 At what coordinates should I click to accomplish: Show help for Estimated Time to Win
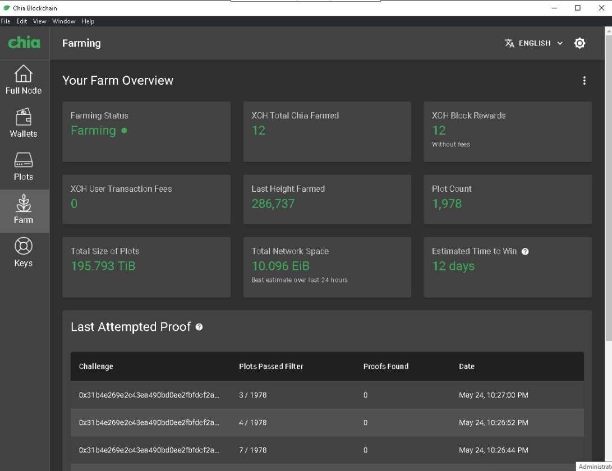(525, 252)
